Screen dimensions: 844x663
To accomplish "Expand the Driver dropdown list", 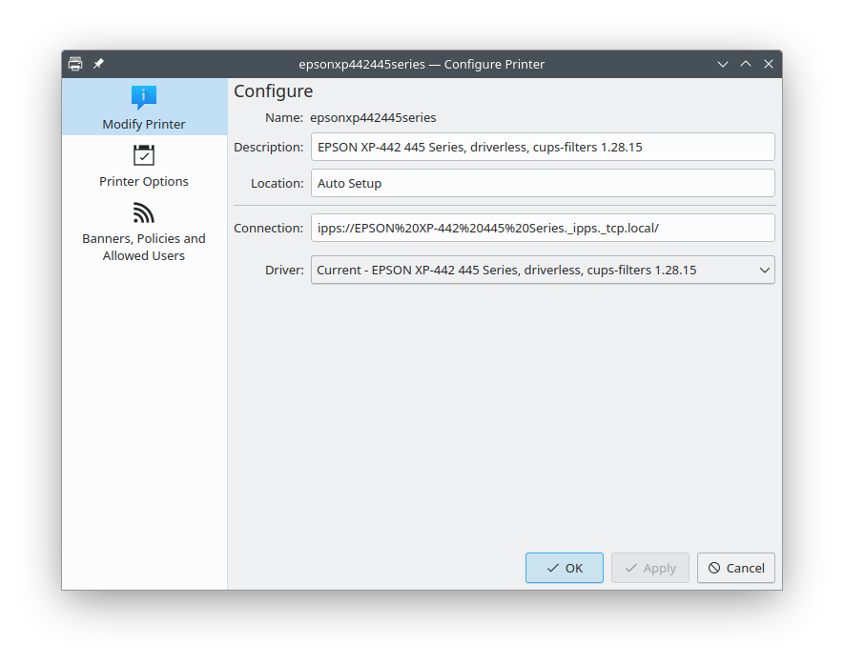I will click(x=542, y=270).
